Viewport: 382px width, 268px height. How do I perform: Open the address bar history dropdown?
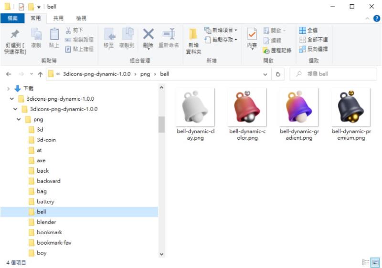tap(265, 74)
